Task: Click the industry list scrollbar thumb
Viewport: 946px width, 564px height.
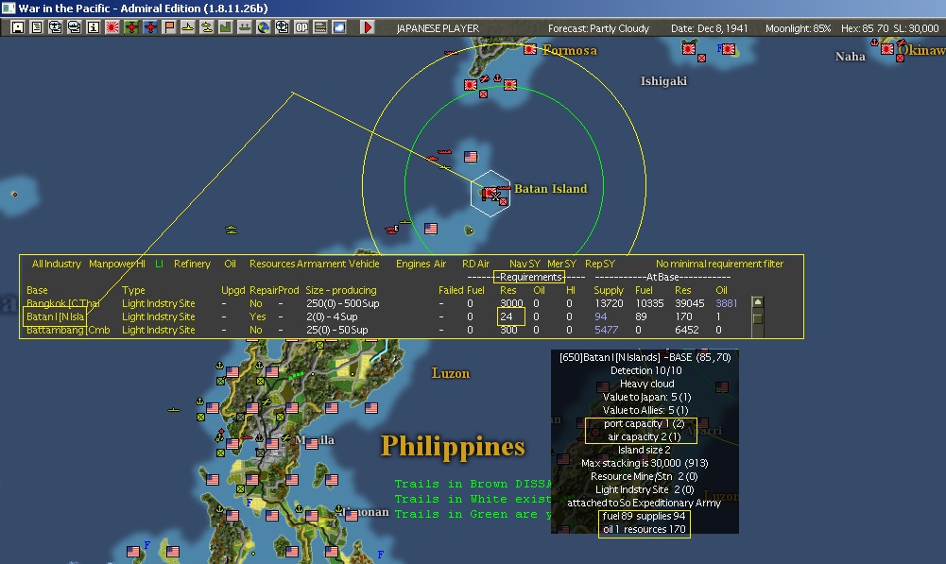Action: click(x=758, y=318)
